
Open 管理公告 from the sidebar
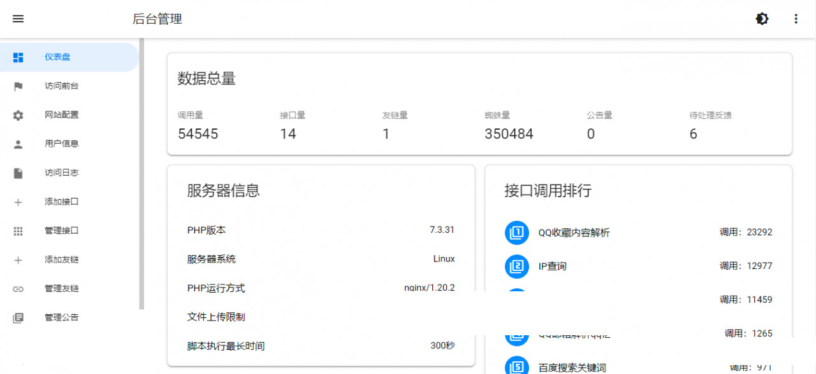(69, 318)
